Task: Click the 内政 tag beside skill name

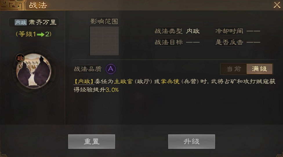Action: click(21, 22)
